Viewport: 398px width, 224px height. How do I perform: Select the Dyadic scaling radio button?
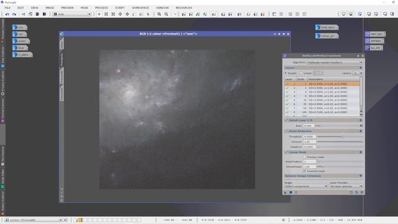286,73
